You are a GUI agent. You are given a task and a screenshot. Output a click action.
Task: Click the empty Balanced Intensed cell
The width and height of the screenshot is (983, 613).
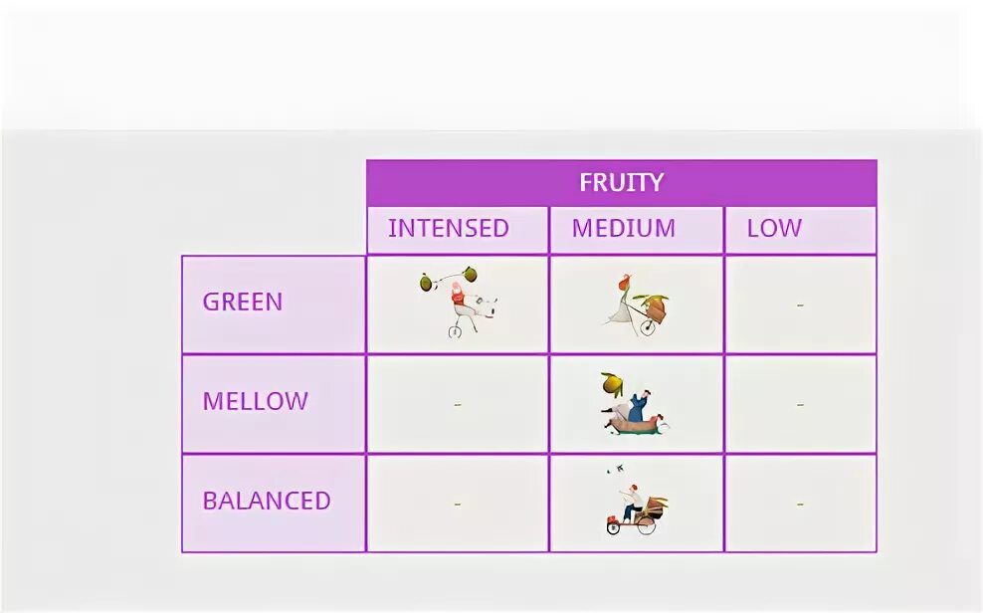coord(458,504)
